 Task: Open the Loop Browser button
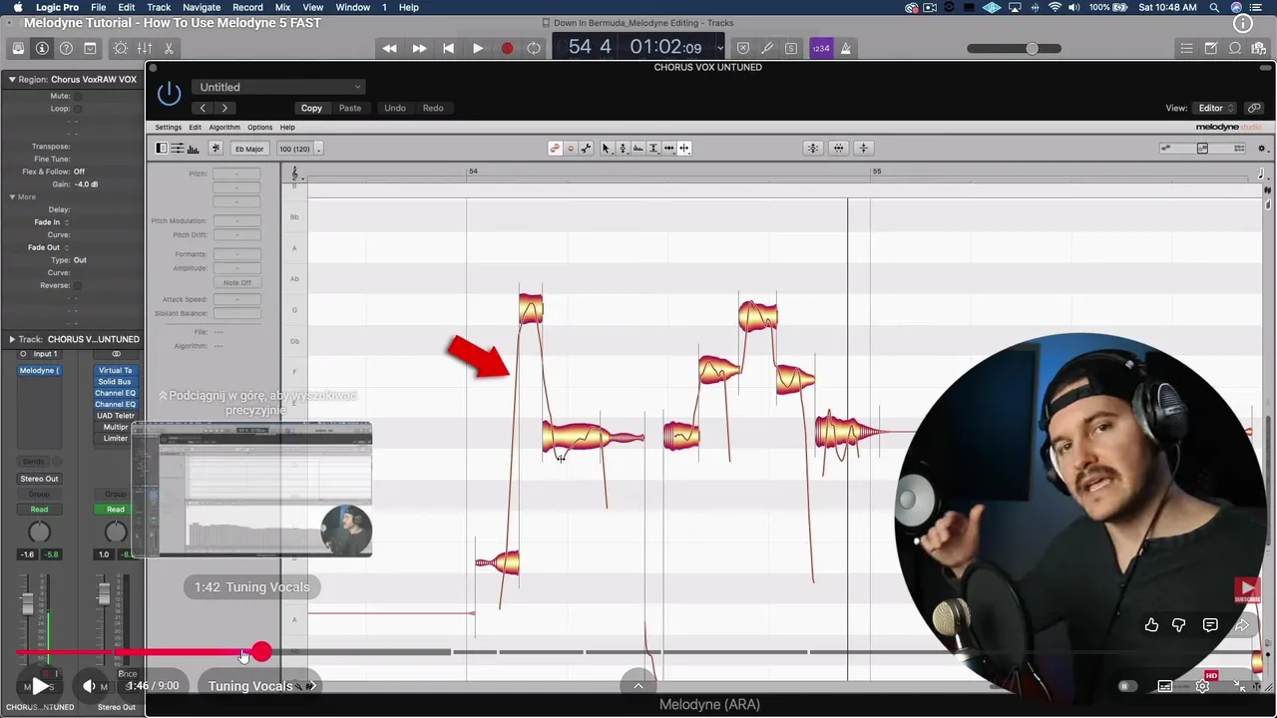1235,48
